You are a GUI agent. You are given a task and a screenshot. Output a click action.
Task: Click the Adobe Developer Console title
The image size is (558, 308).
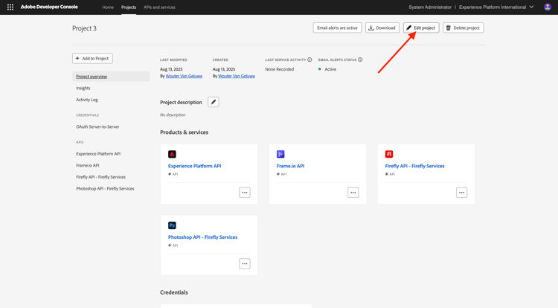[x=49, y=7]
